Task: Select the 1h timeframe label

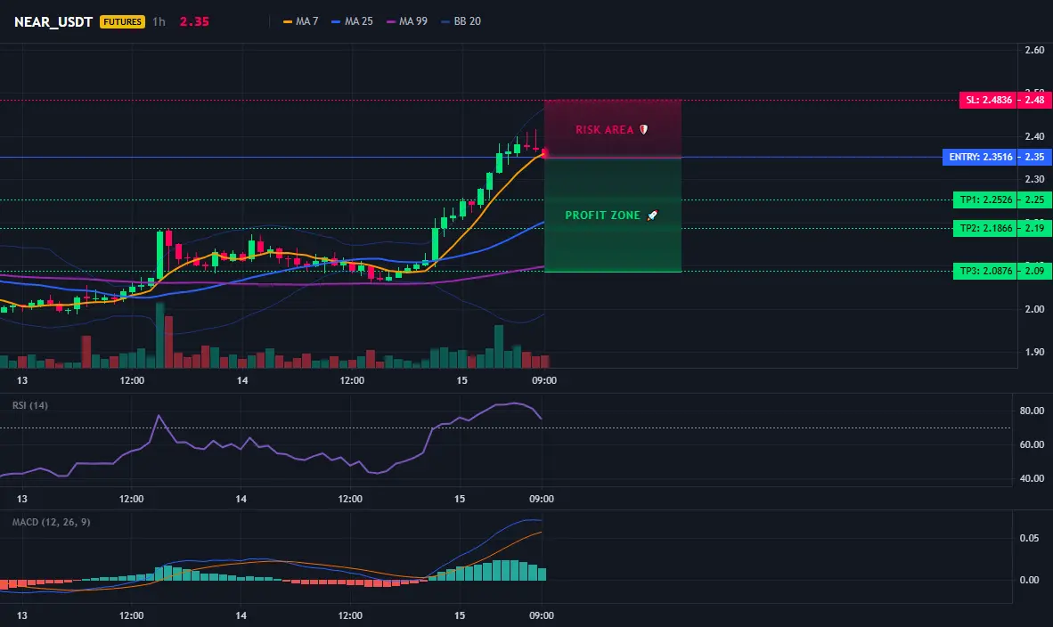Action: pyautogui.click(x=159, y=21)
